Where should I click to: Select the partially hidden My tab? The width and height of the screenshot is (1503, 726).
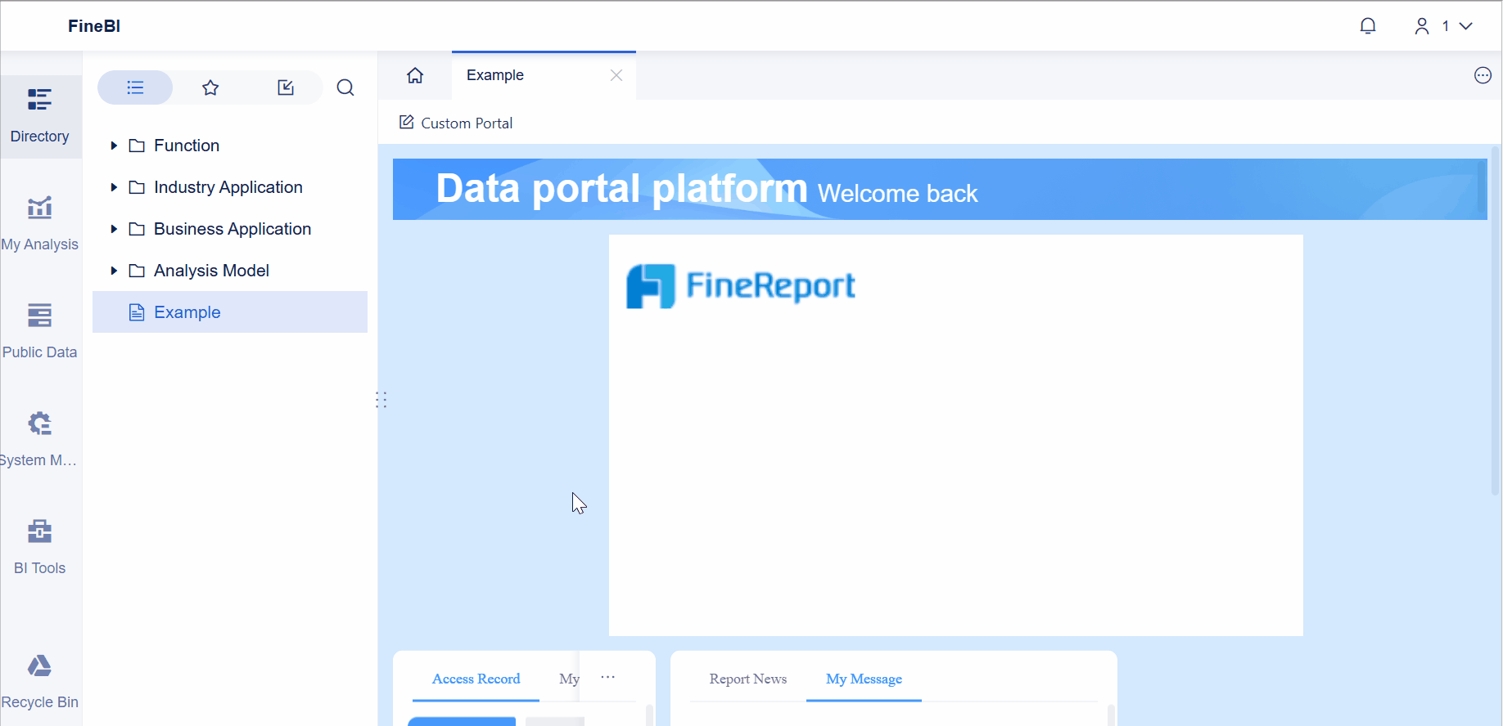pos(569,679)
